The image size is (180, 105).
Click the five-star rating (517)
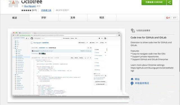pyautogui.click(x=29, y=10)
